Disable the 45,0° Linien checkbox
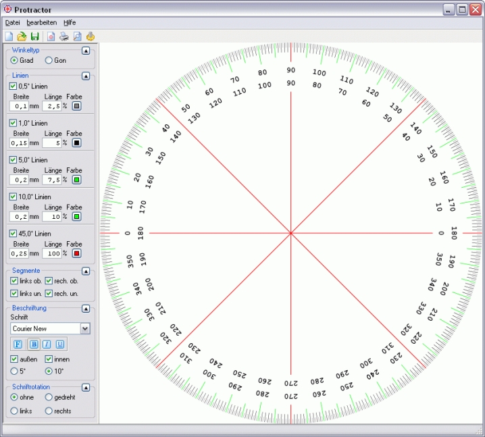 (x=14, y=234)
